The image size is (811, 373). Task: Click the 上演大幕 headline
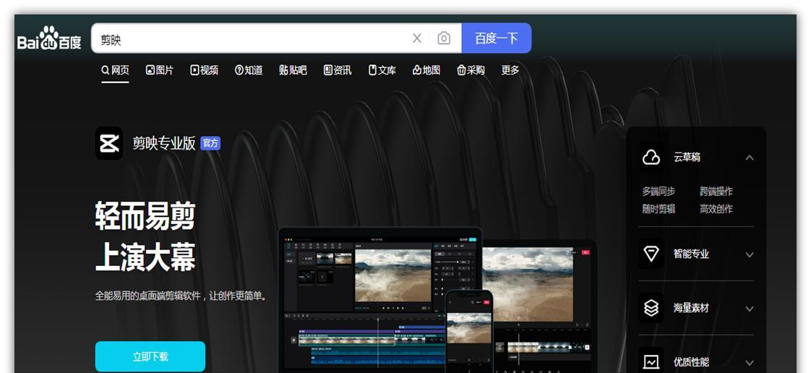tap(145, 257)
